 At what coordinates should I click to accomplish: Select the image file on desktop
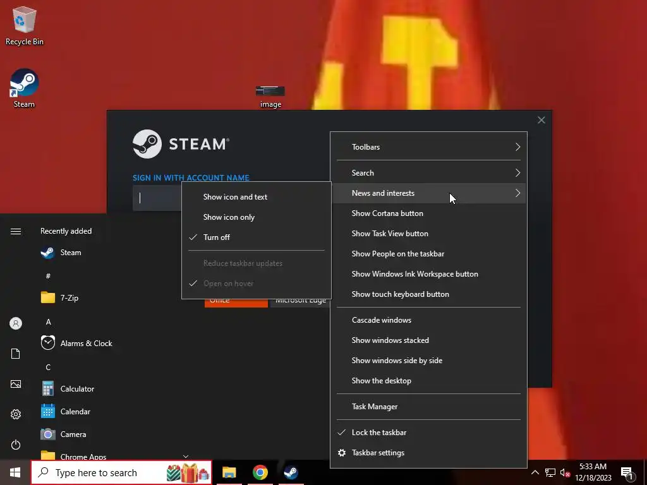pos(270,97)
